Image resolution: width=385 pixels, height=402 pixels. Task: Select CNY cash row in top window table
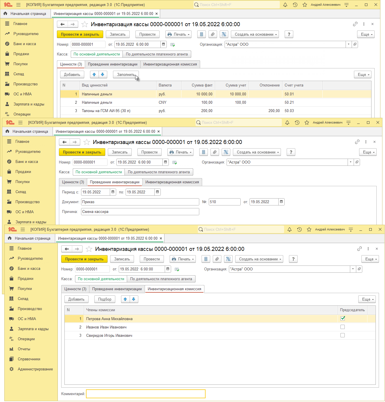pyautogui.click(x=216, y=102)
